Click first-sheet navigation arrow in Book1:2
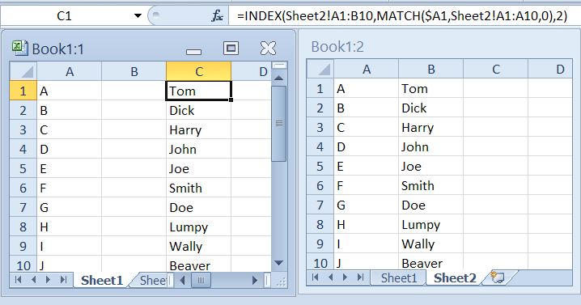581x305 pixels. click(316, 277)
